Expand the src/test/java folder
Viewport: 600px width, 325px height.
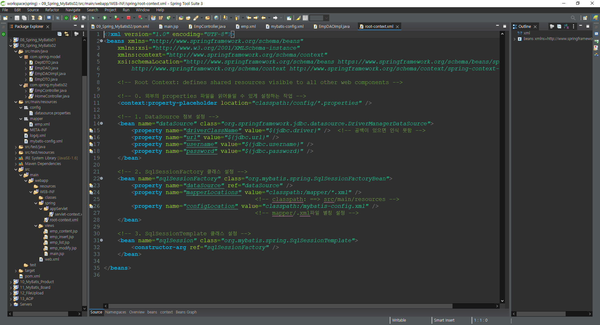16,147
